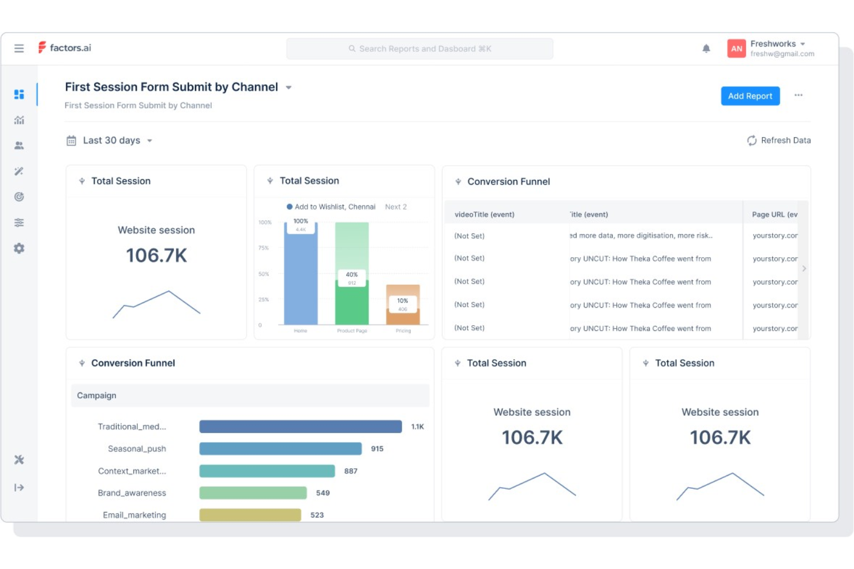Click the calendar icon by Last 30 days
The height and width of the screenshot is (569, 854).
(x=72, y=141)
